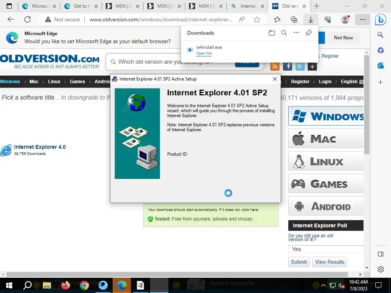
Task: Open the read aloud icon in address bar
Action: pyautogui.click(x=242, y=19)
